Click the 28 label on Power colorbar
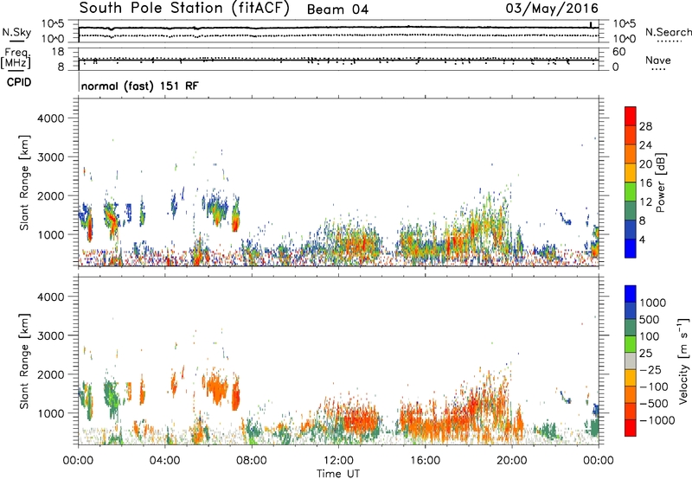The height and width of the screenshot is (479, 692). pyautogui.click(x=645, y=126)
